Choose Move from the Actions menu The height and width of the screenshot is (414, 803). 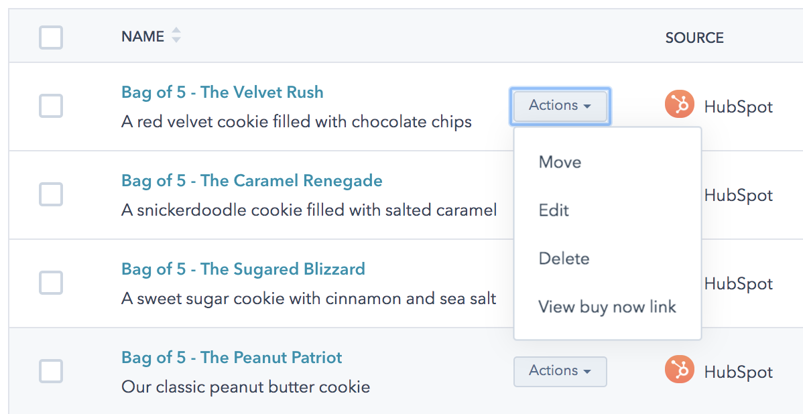(560, 162)
